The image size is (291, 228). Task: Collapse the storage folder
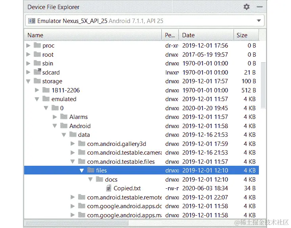(x=28, y=81)
